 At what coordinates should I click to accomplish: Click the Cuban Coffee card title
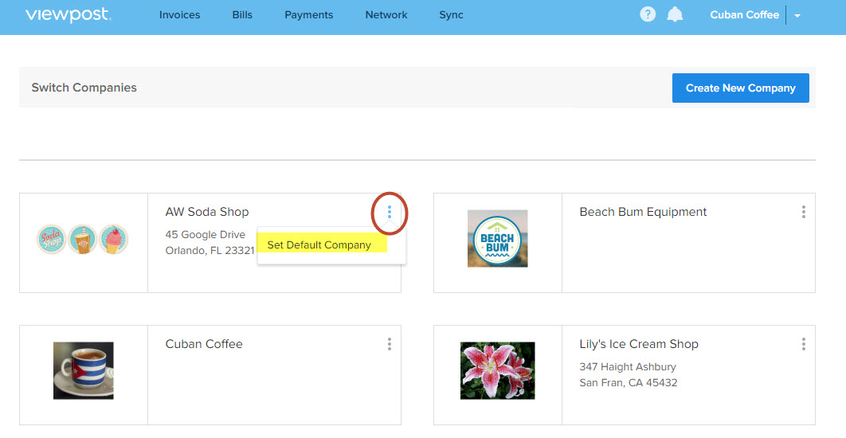[204, 344]
